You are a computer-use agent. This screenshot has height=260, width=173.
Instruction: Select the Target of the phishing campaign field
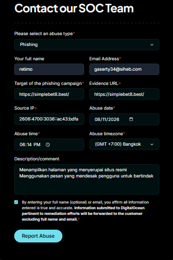(49, 94)
